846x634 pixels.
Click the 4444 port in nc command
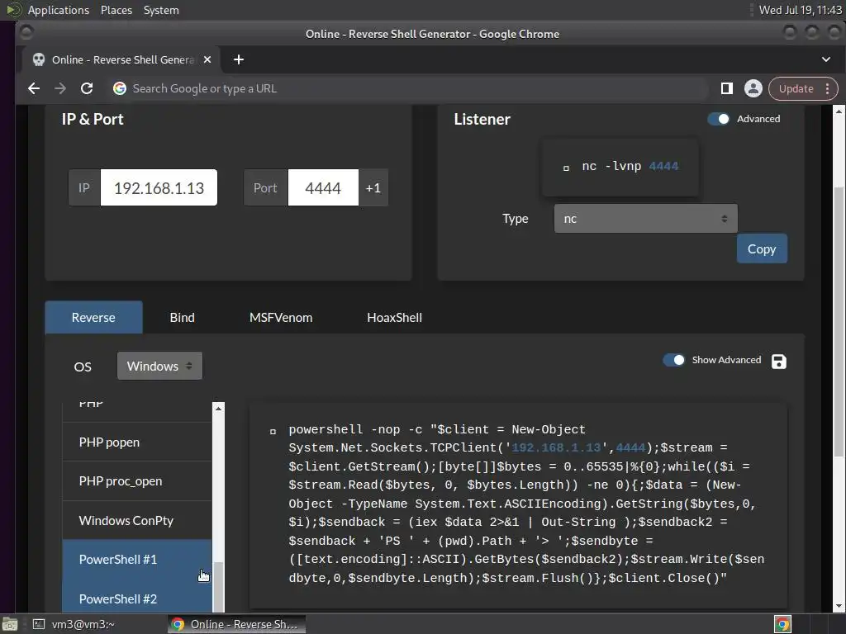coord(663,166)
